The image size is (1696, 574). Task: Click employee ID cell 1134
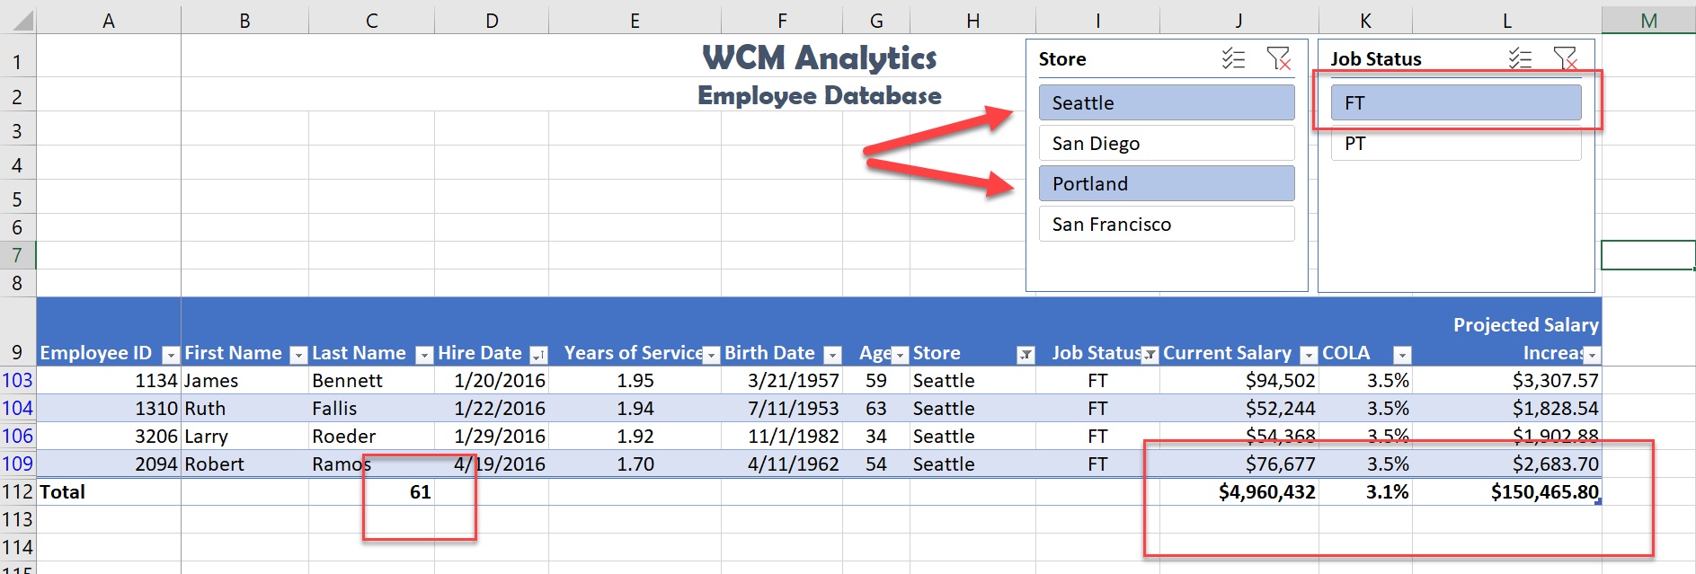coord(109,380)
